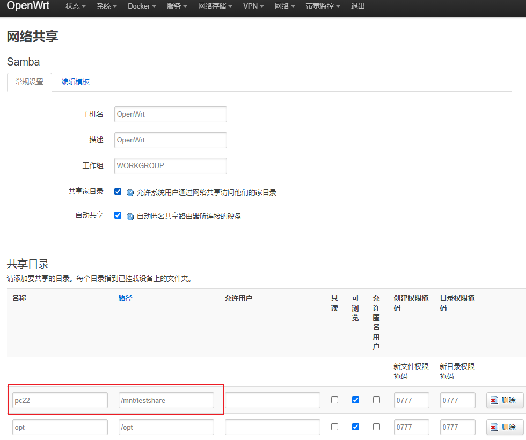Enable 允许匿名用户 for the opt share
Viewport: 526px width, 440px height.
click(376, 427)
